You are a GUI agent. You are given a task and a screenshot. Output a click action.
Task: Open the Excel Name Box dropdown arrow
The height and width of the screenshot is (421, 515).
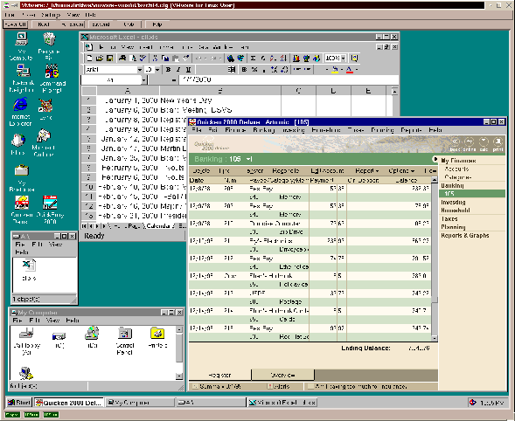[x=144, y=80]
